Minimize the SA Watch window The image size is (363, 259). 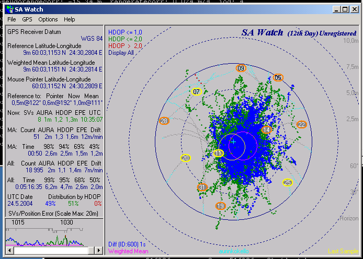[336, 9]
